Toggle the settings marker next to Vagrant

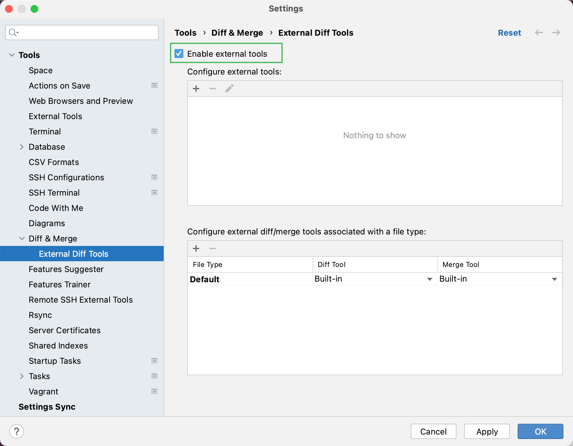[x=155, y=392]
